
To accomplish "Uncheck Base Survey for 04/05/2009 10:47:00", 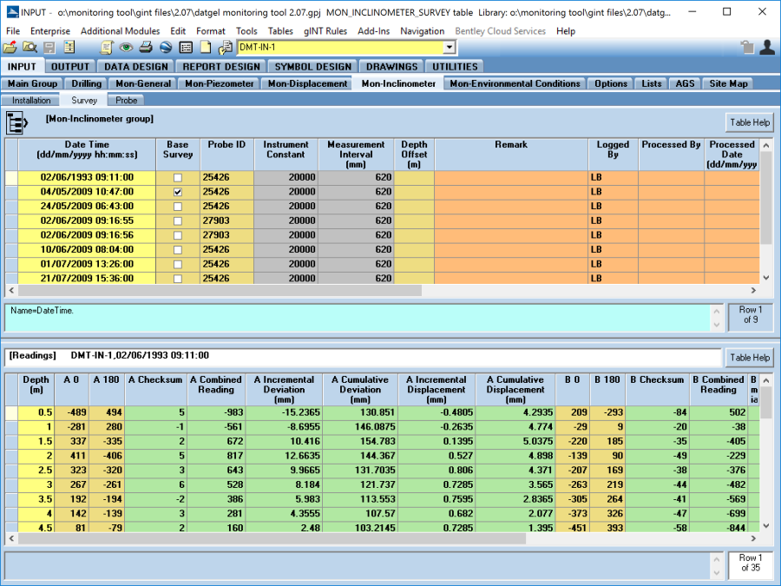I will (x=178, y=192).
